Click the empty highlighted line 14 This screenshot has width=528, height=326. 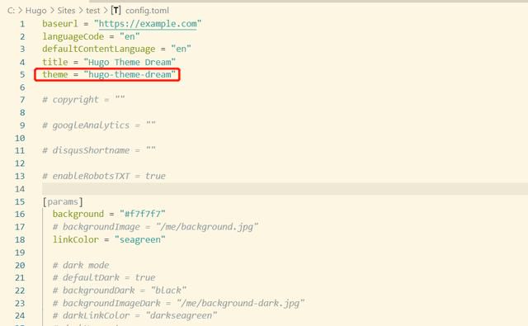285,189
